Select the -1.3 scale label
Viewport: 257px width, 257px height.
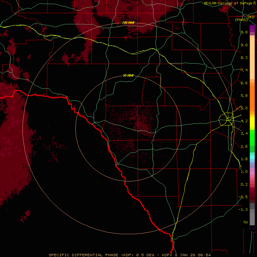pos(243,210)
